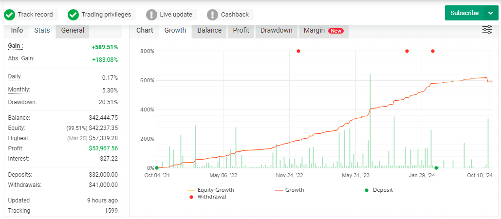The width and height of the screenshot is (501, 219).
Task: Click the Monthly label
Action: [x=19, y=90]
